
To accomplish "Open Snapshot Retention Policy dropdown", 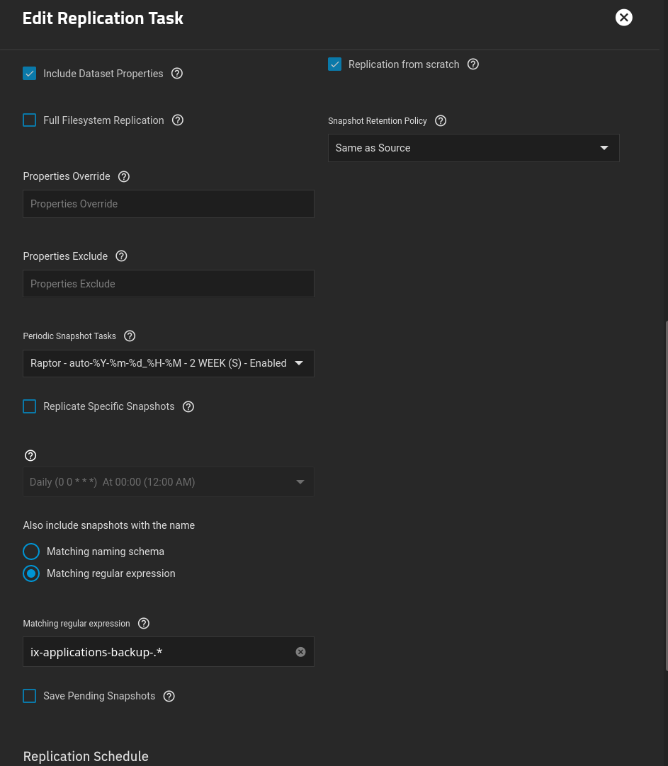I will click(473, 148).
